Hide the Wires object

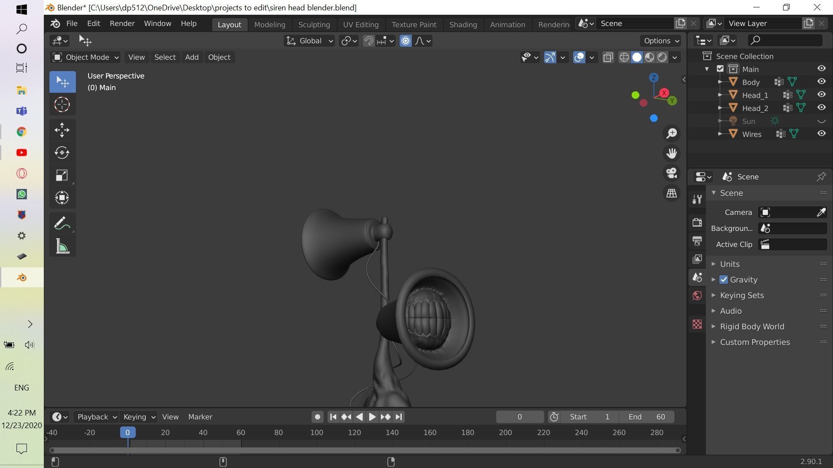[821, 133]
